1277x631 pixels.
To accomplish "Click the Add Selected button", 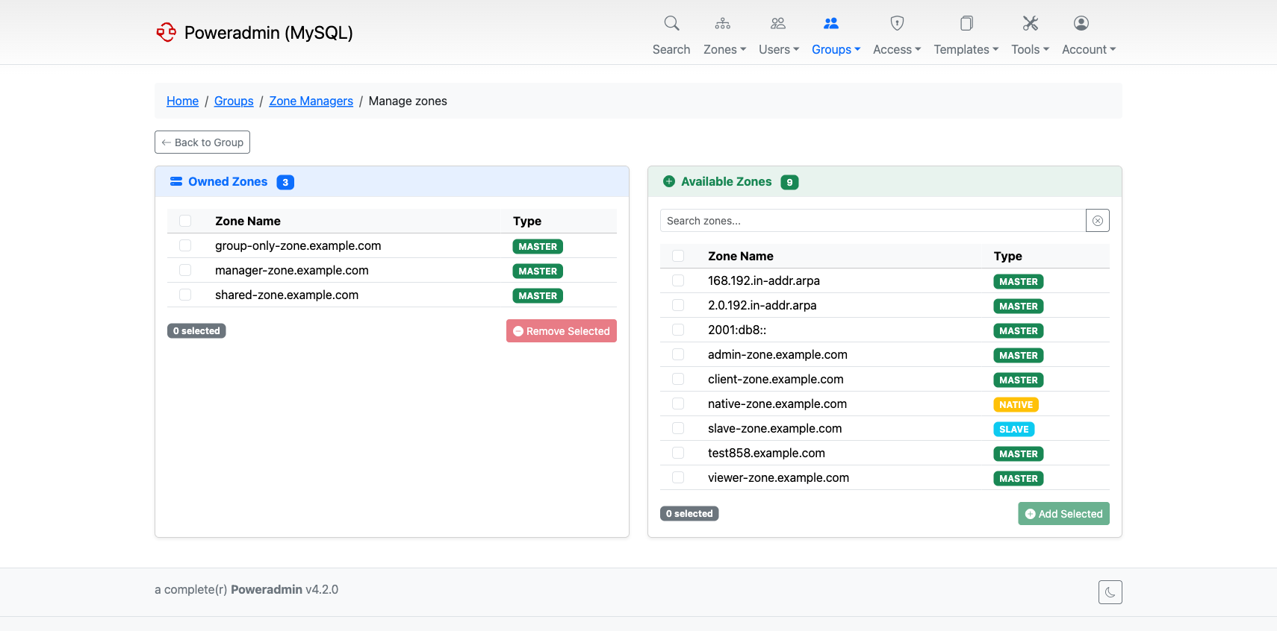I will pos(1063,514).
